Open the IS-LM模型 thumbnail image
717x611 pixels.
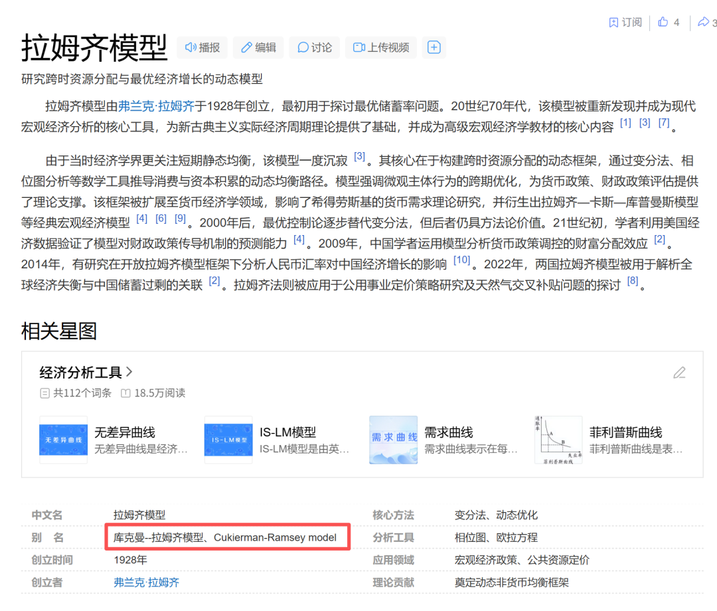click(x=228, y=440)
